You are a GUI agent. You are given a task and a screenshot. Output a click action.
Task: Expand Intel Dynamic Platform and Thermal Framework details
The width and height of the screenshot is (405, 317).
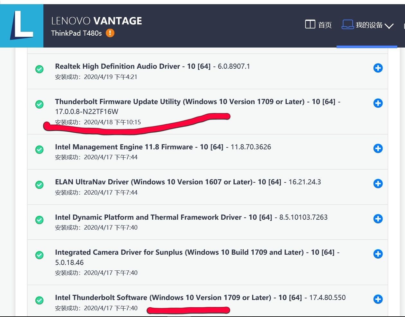pyautogui.click(x=378, y=219)
